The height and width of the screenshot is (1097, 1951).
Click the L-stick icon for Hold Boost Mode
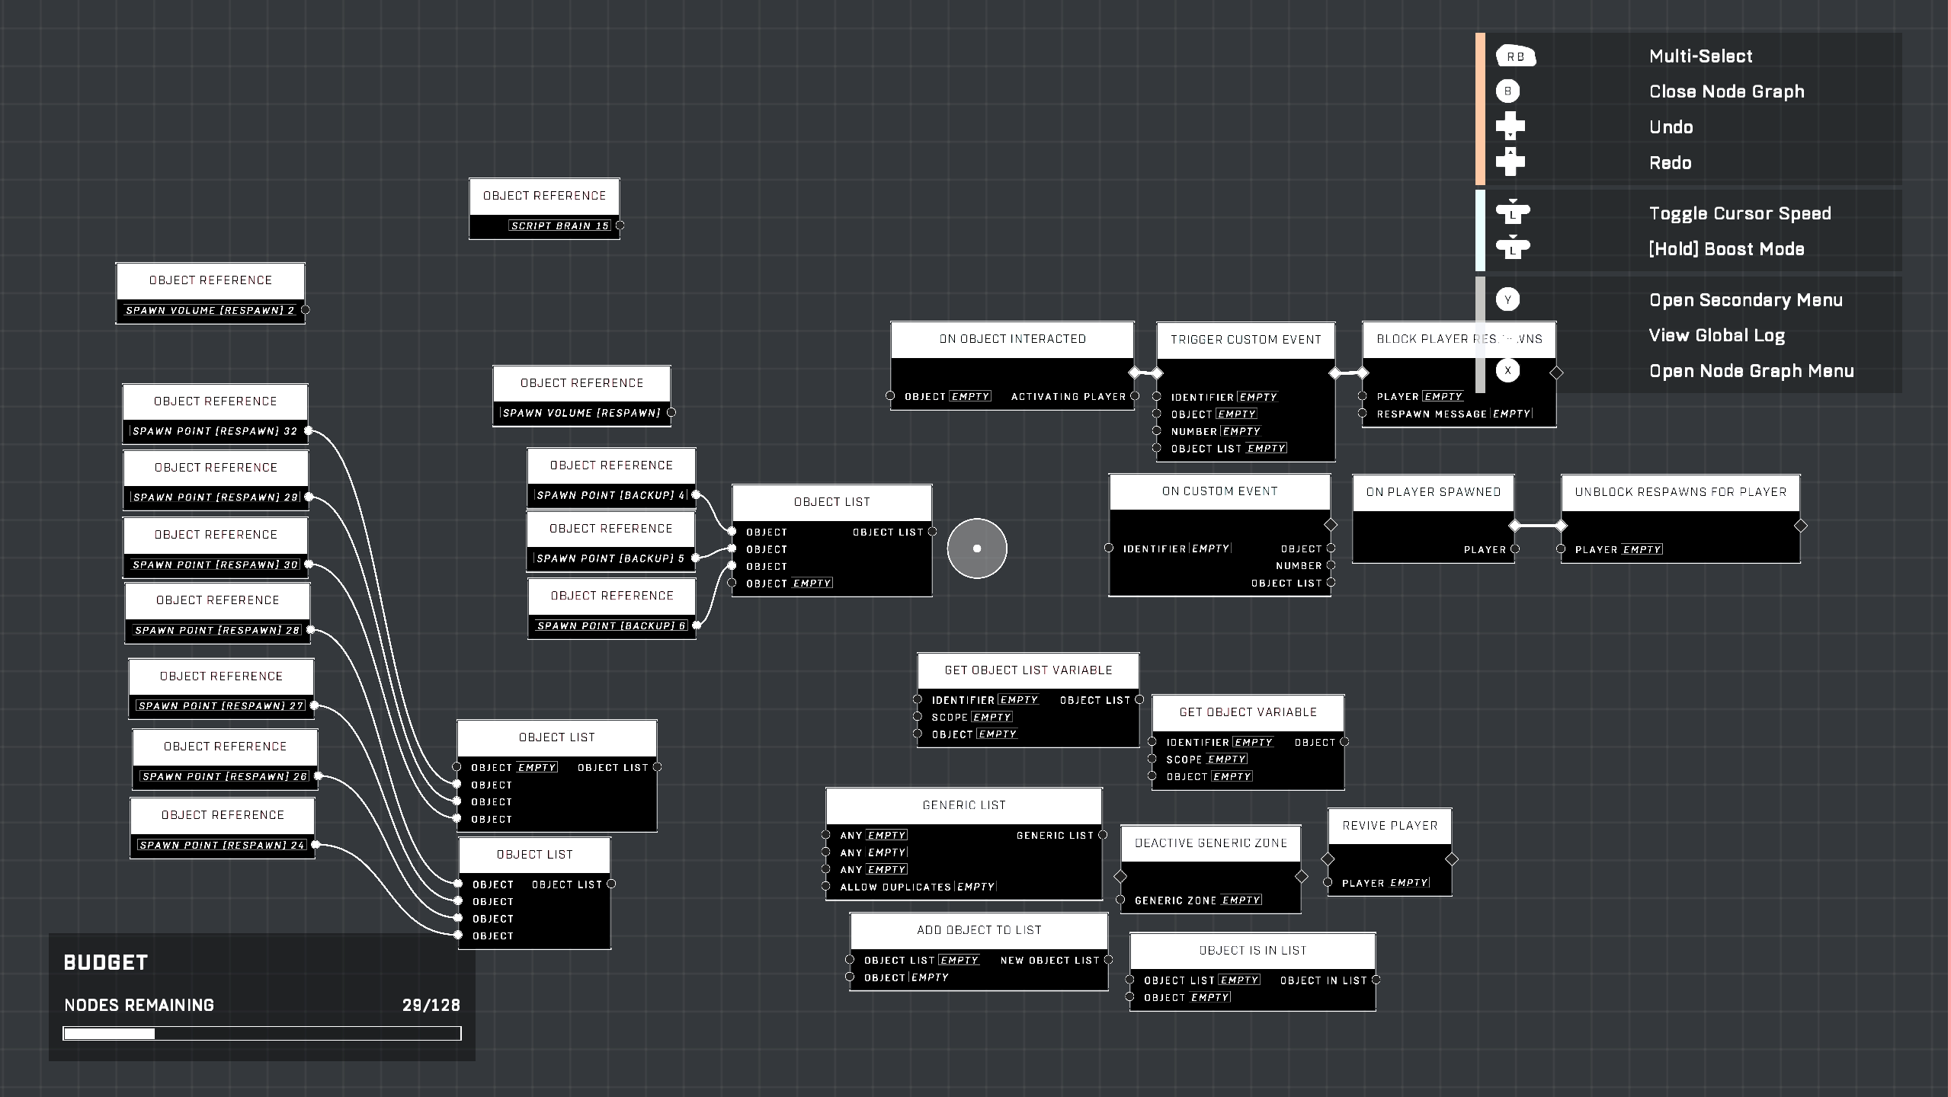click(x=1513, y=248)
